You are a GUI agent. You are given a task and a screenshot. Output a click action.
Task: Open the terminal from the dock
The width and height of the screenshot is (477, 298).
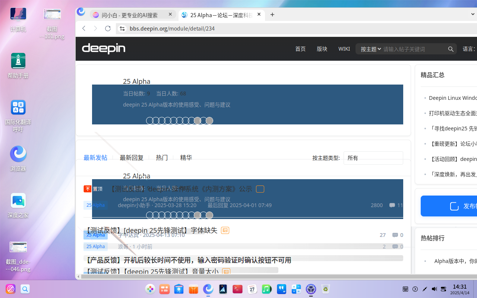(x=238, y=289)
